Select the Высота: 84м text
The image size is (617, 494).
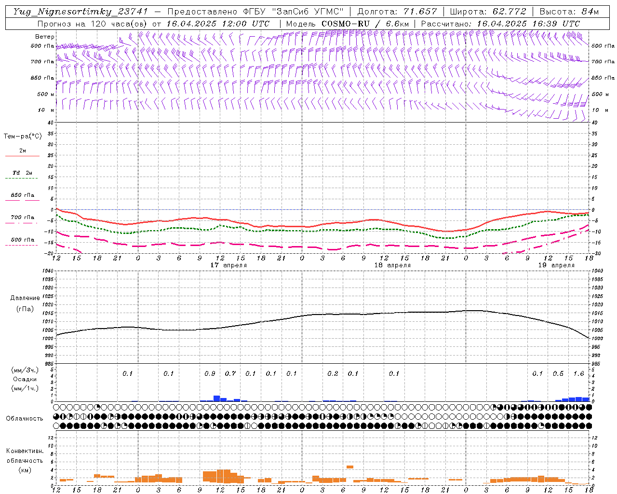pyautogui.click(x=569, y=12)
